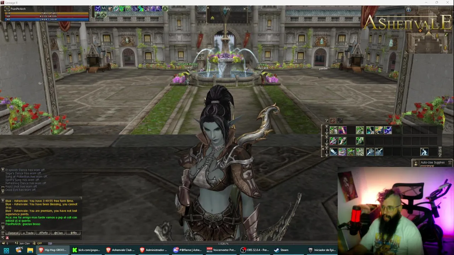This screenshot has width=454, height=255.
Task: Use the purple lightning skill in row 3
Action: (x=388, y=130)
